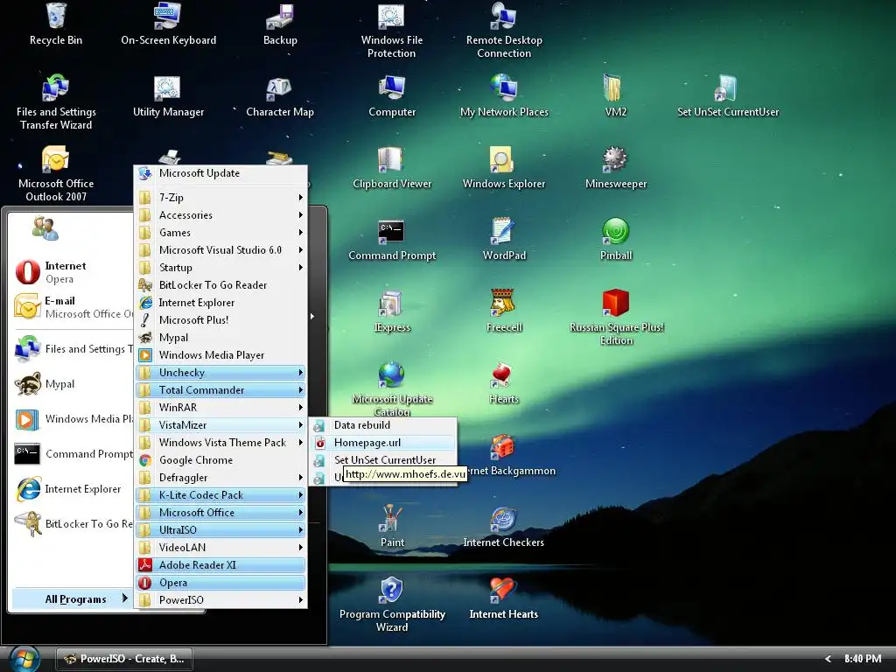
Task: Open Adobe Reader XI menu entry
Action: point(220,564)
